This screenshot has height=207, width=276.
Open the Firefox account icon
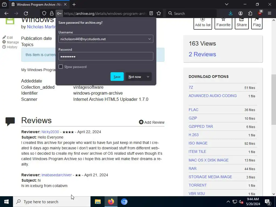click(x=240, y=13)
